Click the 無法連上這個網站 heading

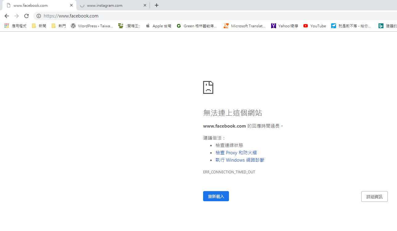click(233, 113)
